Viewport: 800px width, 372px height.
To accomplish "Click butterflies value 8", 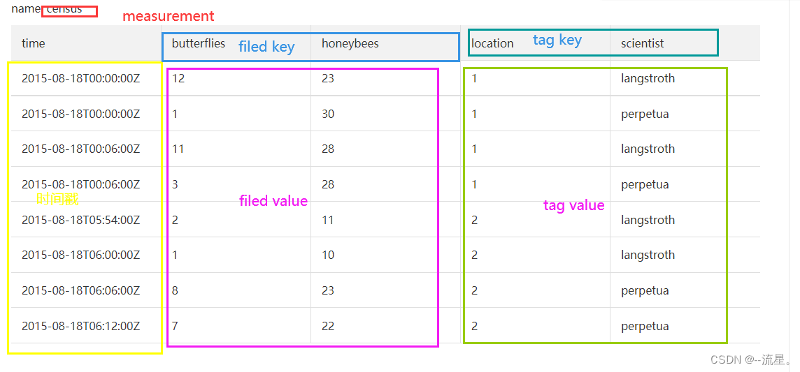I will (175, 290).
